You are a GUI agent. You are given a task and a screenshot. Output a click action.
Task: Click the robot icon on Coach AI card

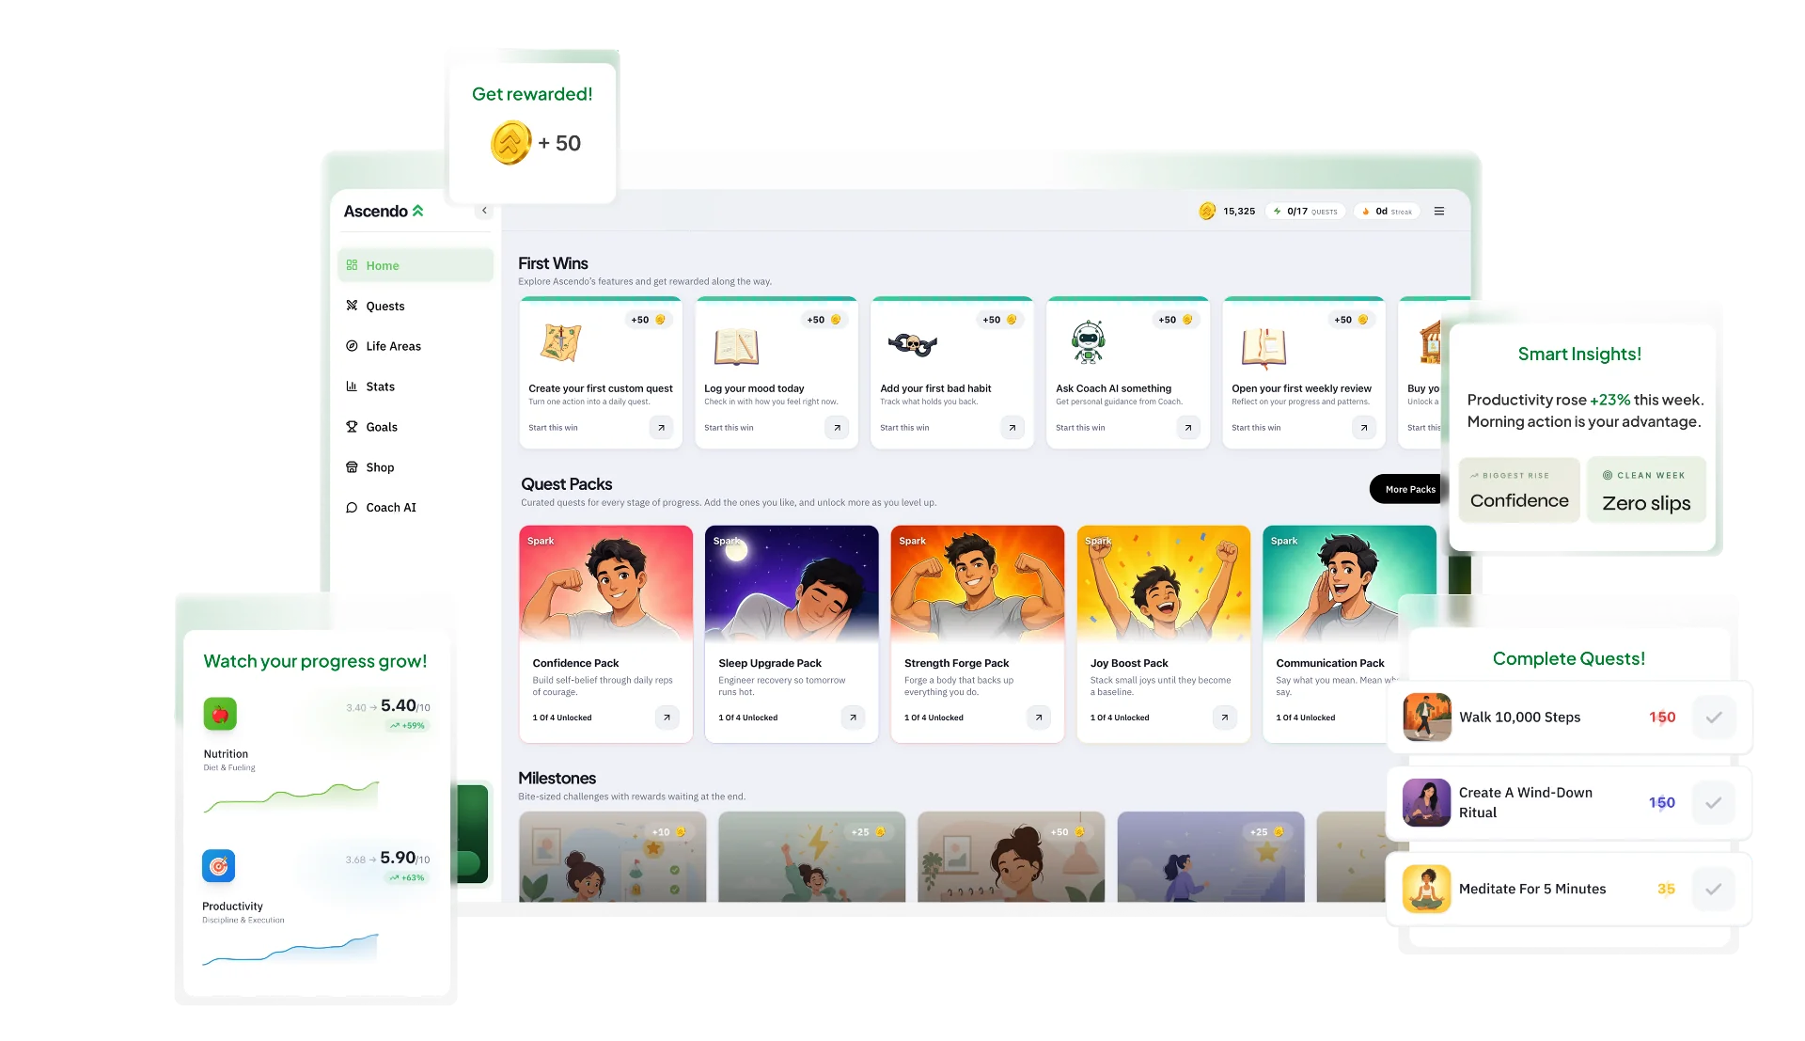point(1088,342)
